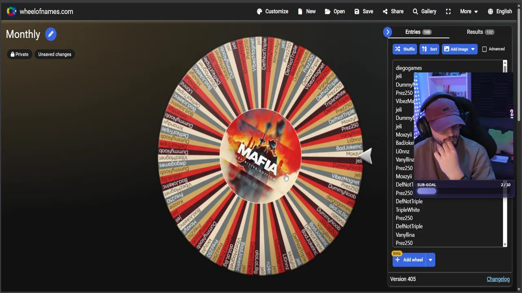Image resolution: width=522 pixels, height=293 pixels.
Task: Expand the Add image dropdown arrow
Action: point(473,49)
